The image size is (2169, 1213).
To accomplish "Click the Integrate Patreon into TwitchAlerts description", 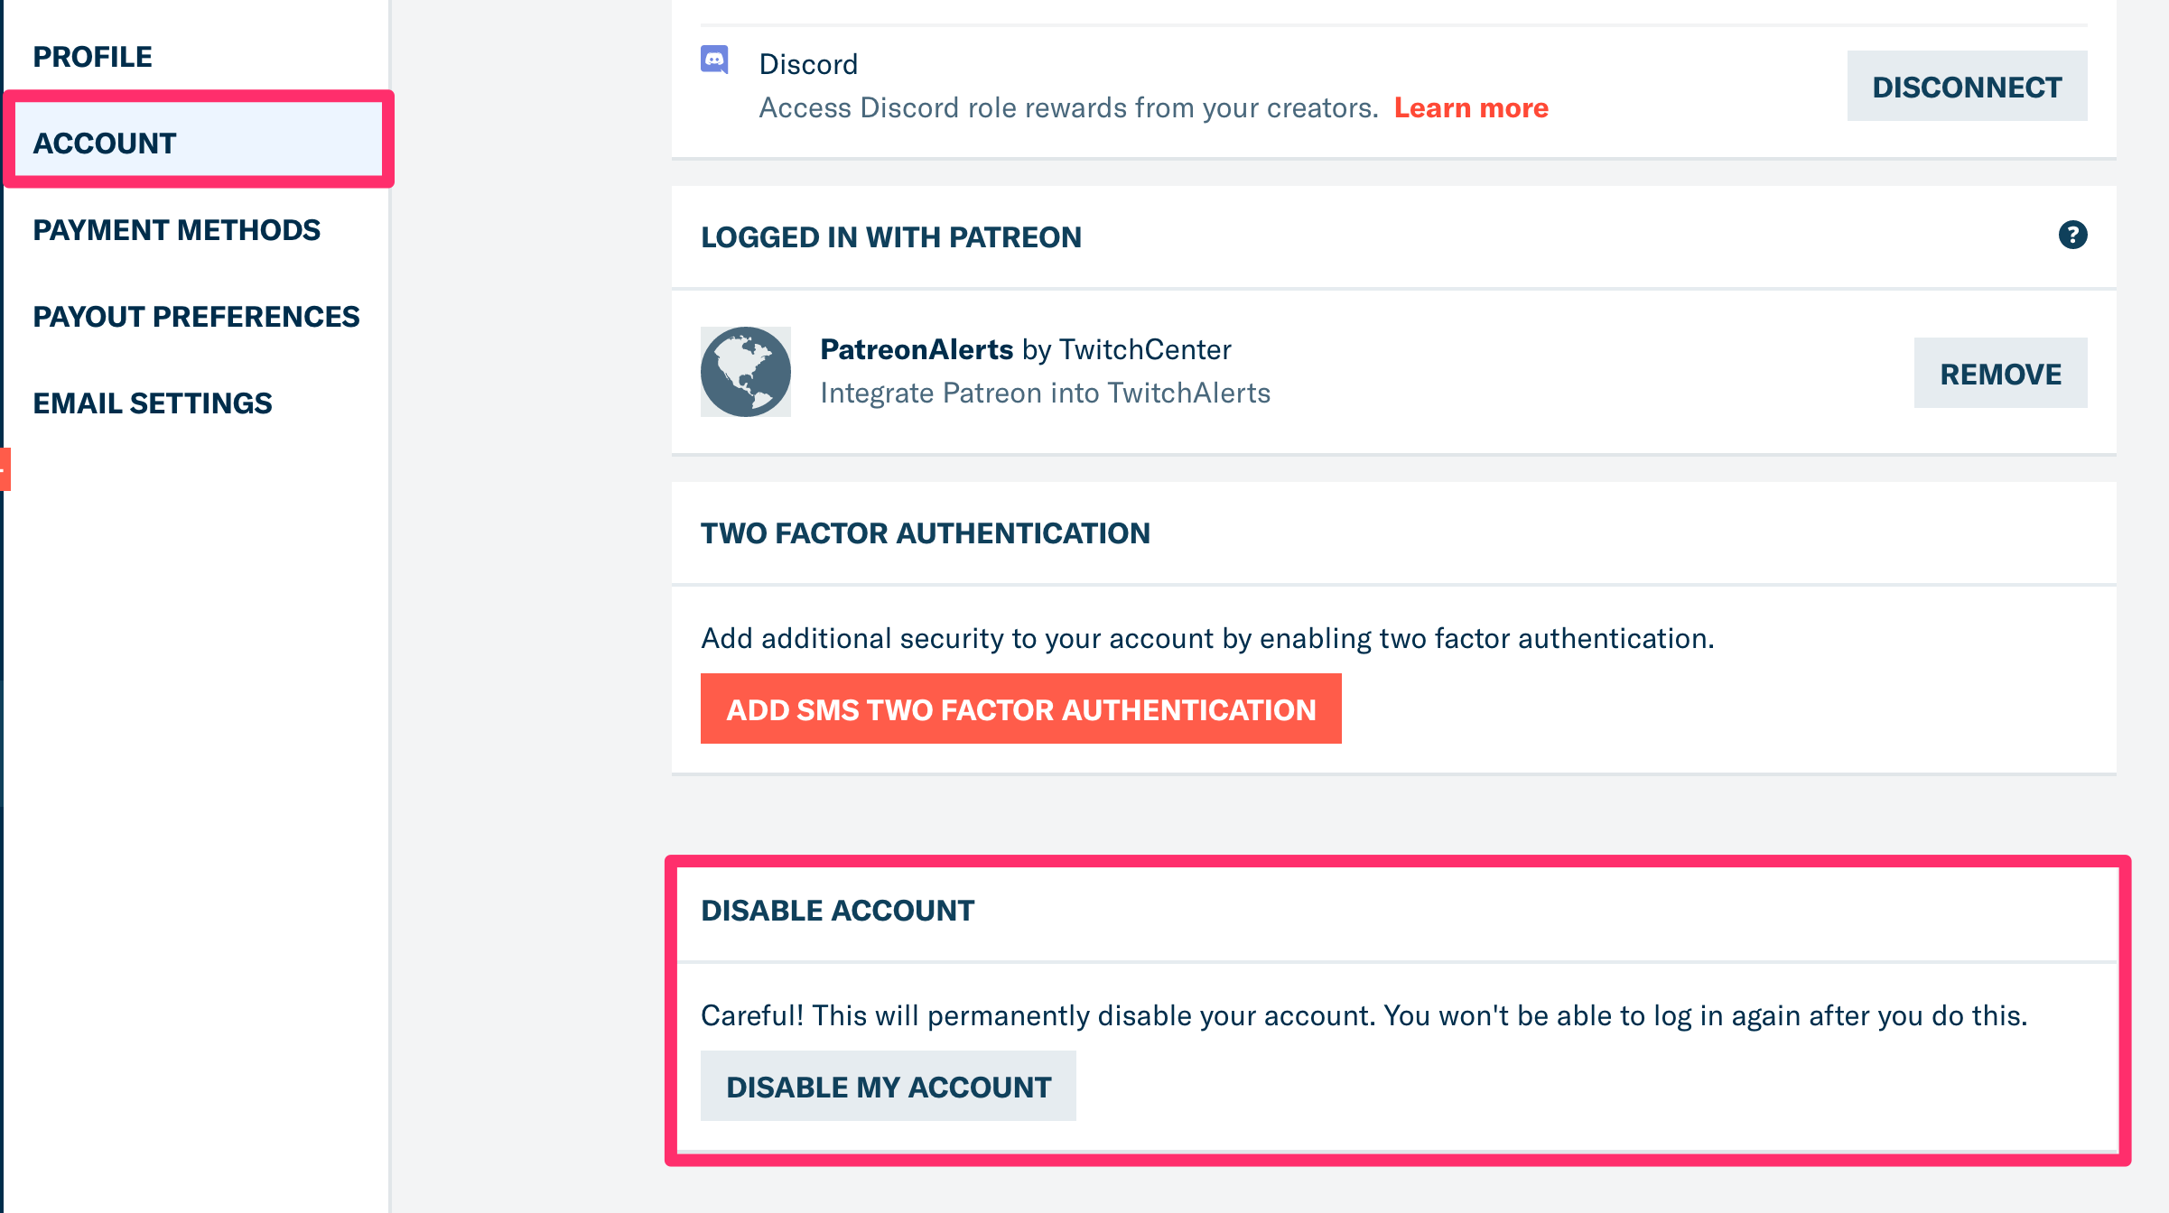I will click(x=1045, y=394).
